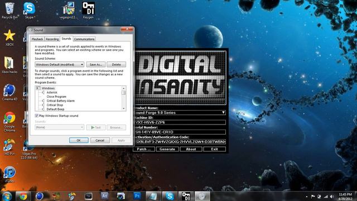Open the Google Chrome desktop shortcut
Screen dimensions: 357x201
pos(9,122)
